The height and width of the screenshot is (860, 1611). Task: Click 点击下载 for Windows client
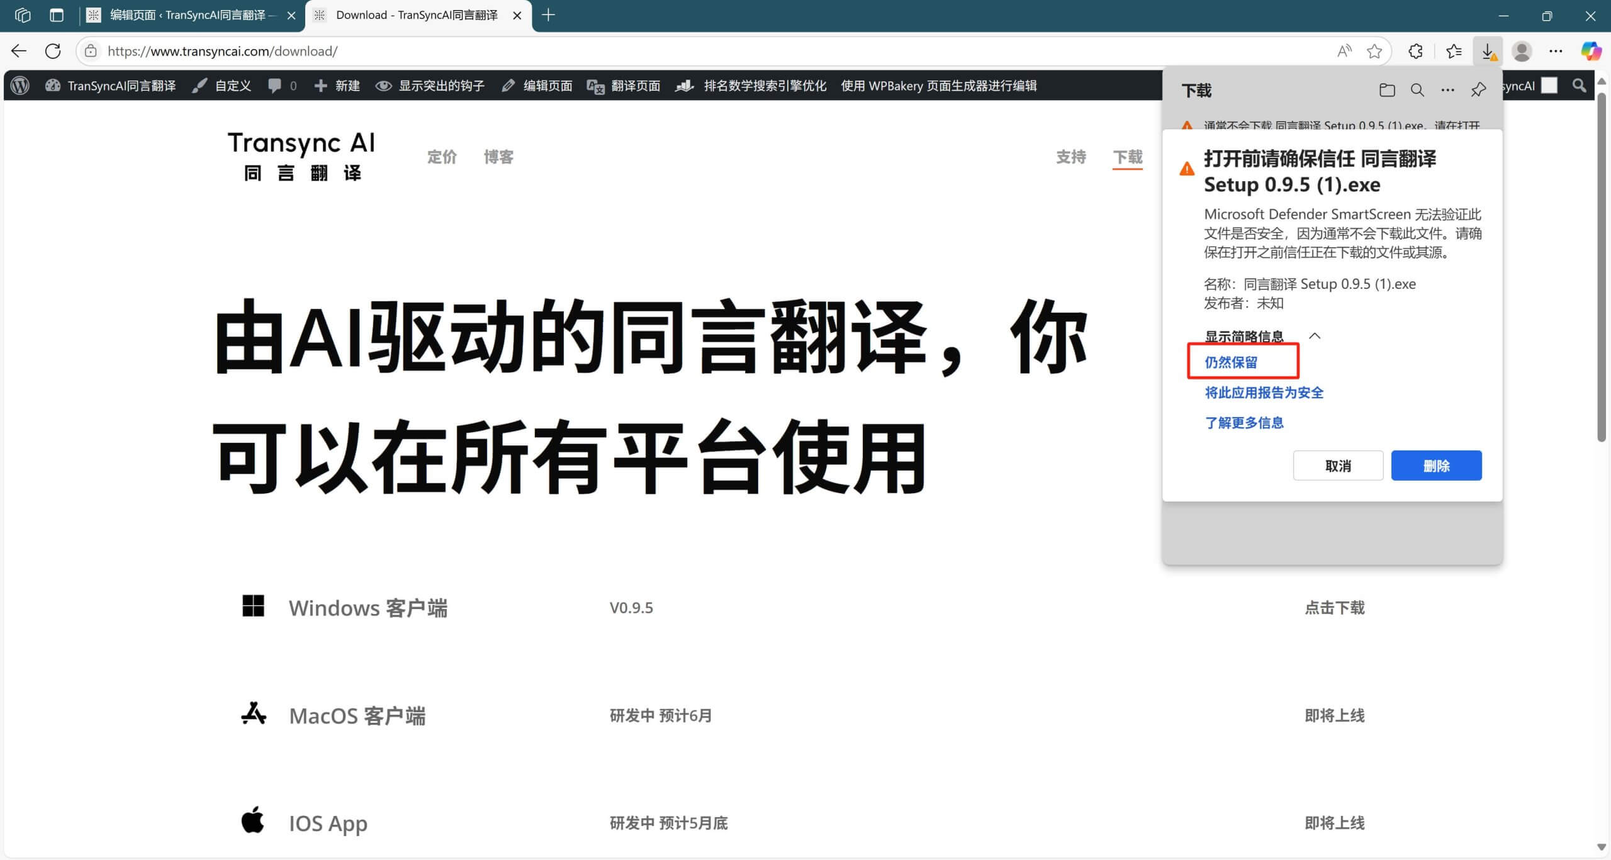pos(1335,608)
